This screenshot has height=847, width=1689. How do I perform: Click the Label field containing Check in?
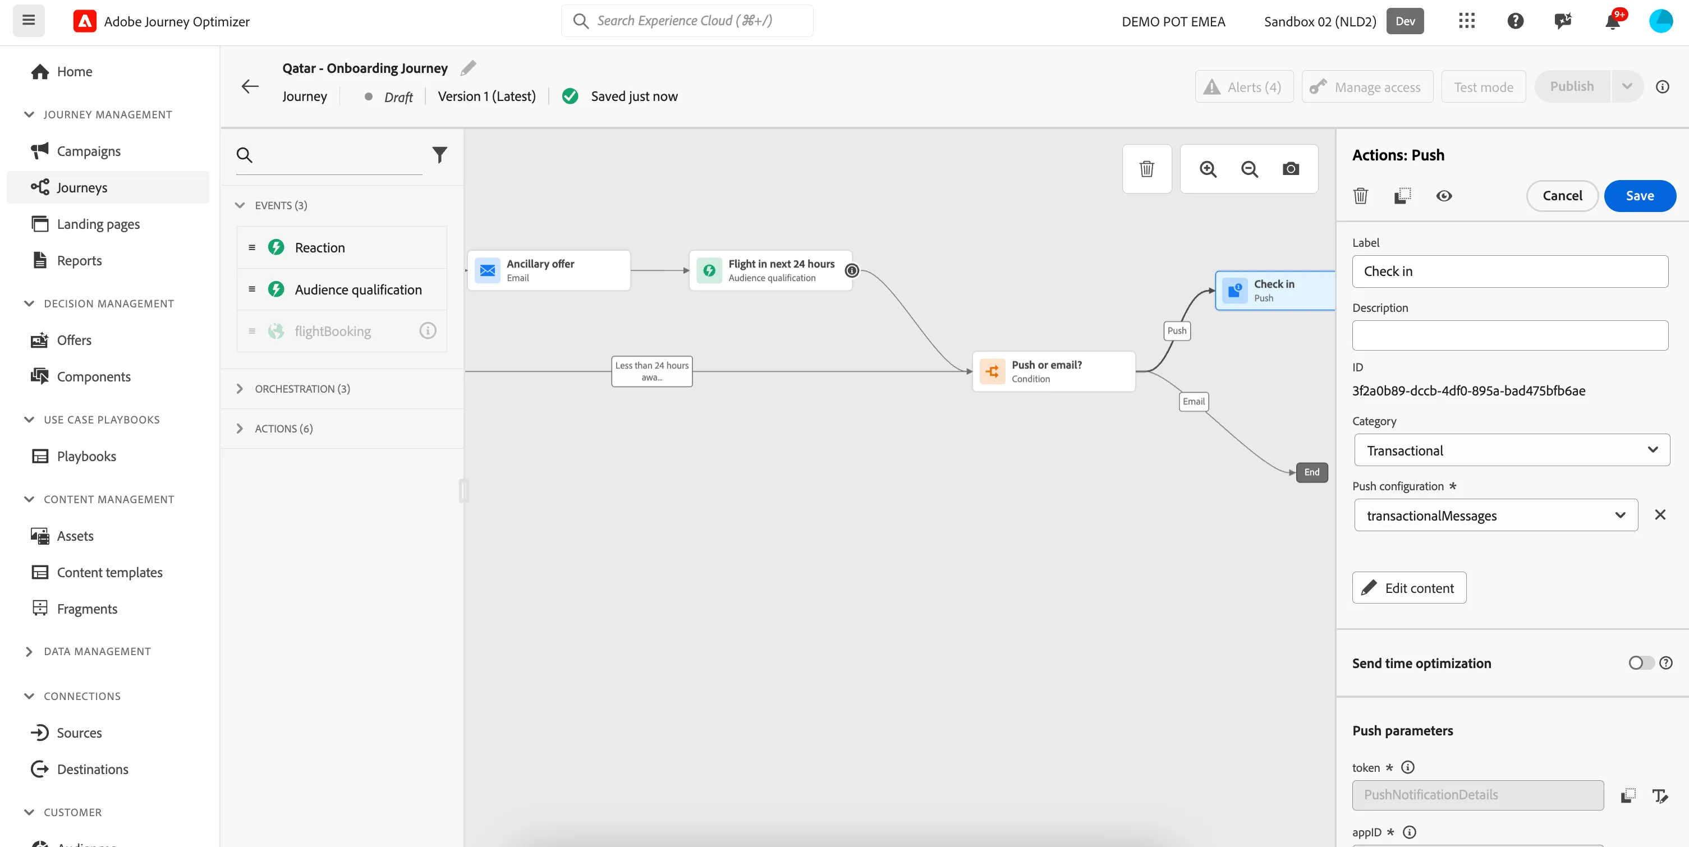coord(1509,271)
